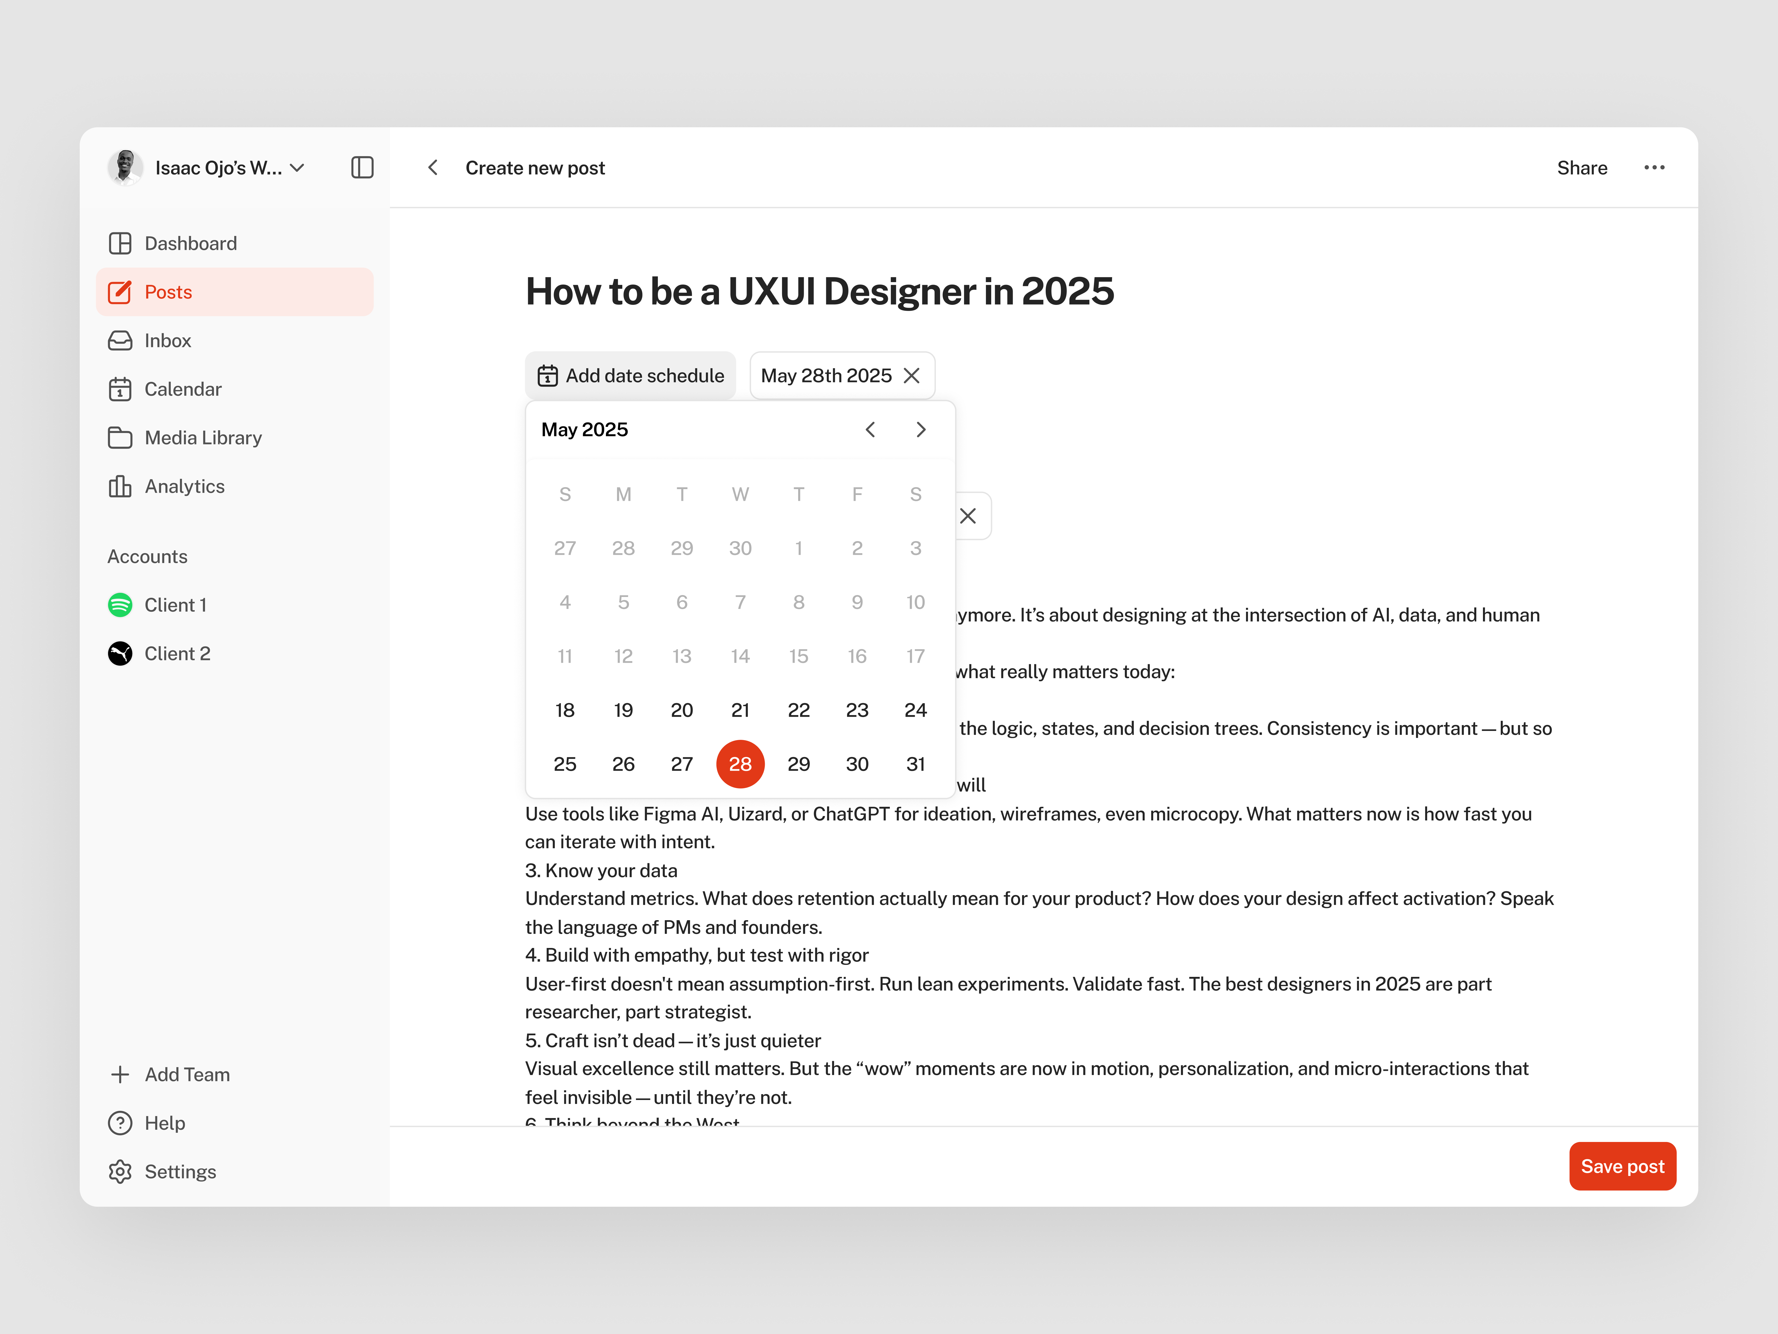1778x1334 pixels.
Task: Open Settings from sidebar
Action: pos(180,1172)
